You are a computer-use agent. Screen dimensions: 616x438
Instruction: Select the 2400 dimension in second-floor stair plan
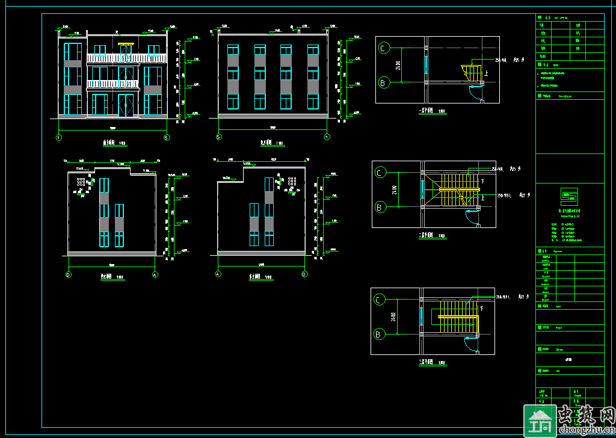point(394,190)
